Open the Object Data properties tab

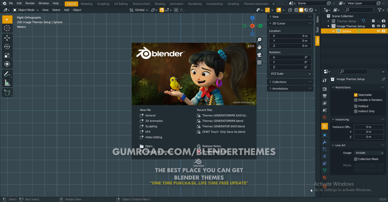click(x=325, y=170)
